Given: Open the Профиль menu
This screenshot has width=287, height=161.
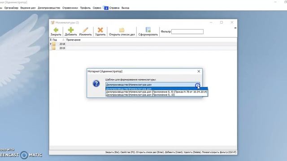Looking at the screenshot, I should (x=85, y=8).
